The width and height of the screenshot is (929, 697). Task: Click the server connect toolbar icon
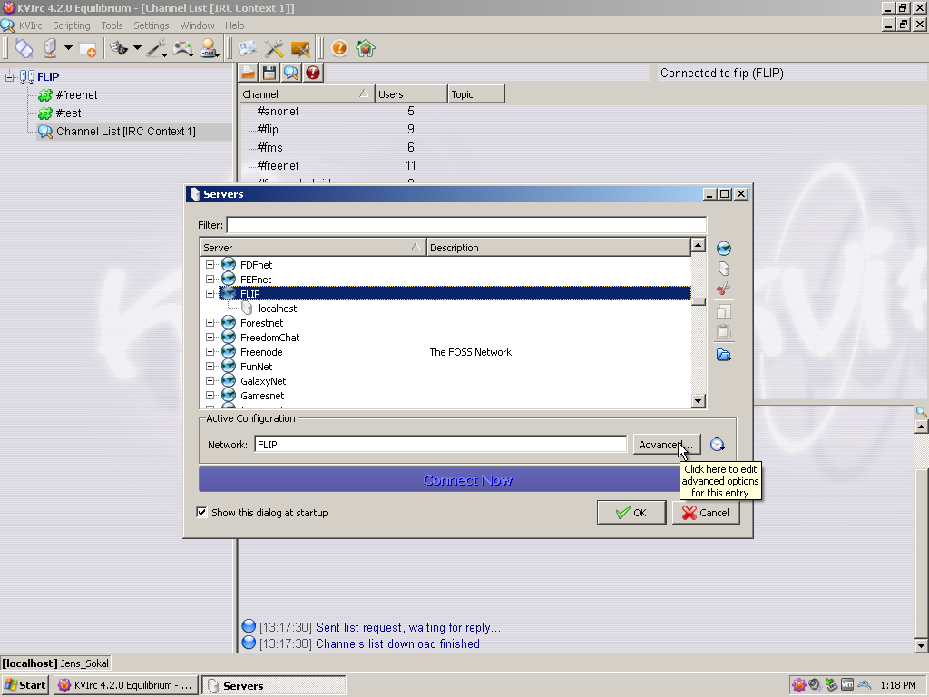[x=51, y=49]
